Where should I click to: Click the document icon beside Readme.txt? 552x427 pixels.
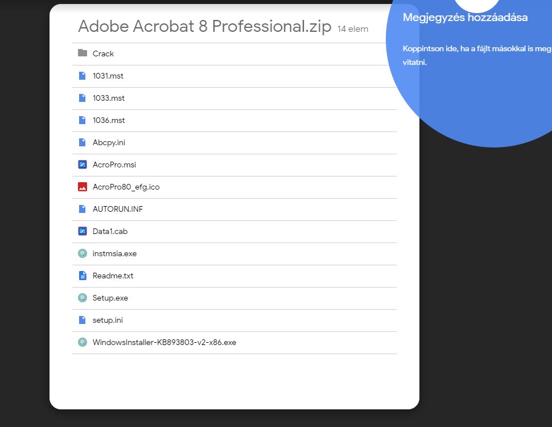[83, 276]
